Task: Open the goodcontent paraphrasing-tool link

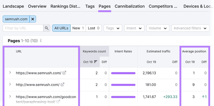Action: (x=46, y=99)
